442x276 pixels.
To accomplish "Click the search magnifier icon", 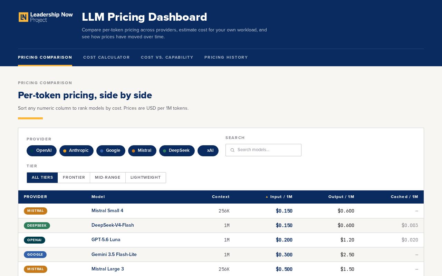I will tap(232, 150).
